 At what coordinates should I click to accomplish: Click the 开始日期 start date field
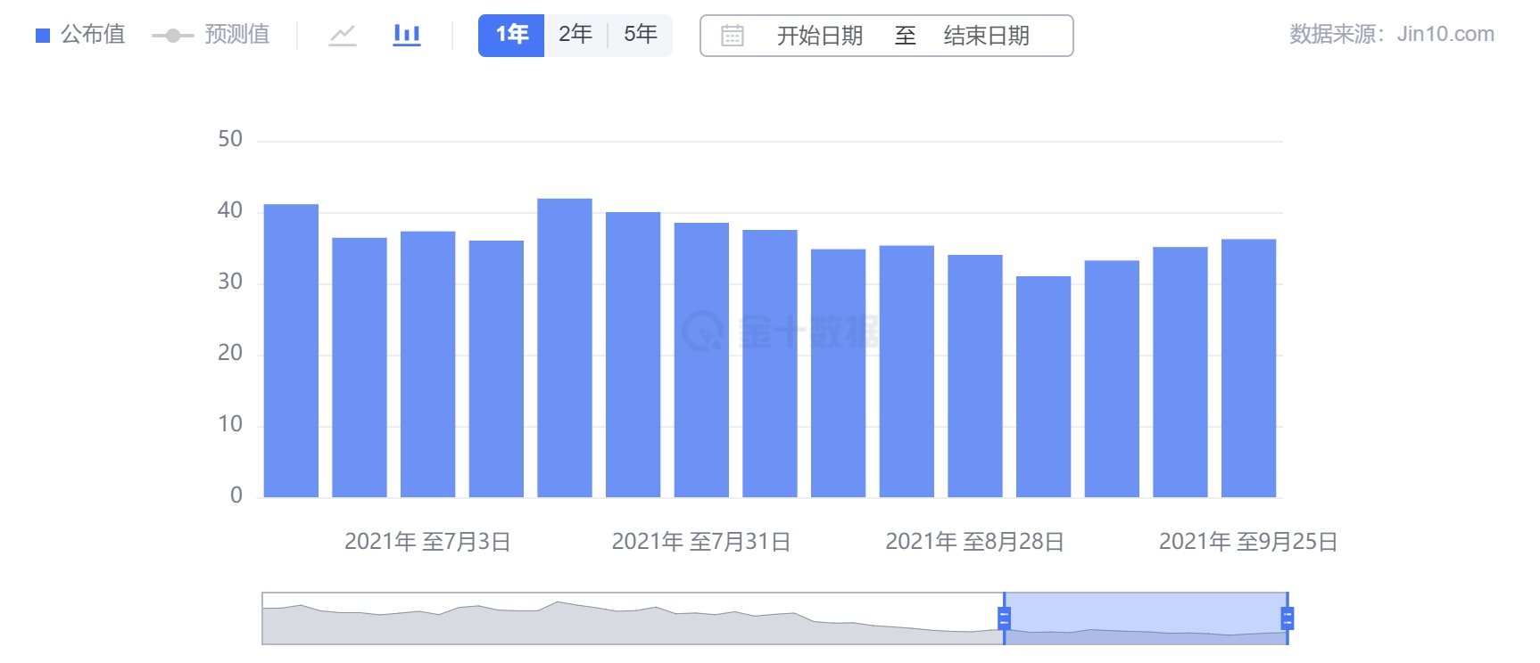click(820, 36)
